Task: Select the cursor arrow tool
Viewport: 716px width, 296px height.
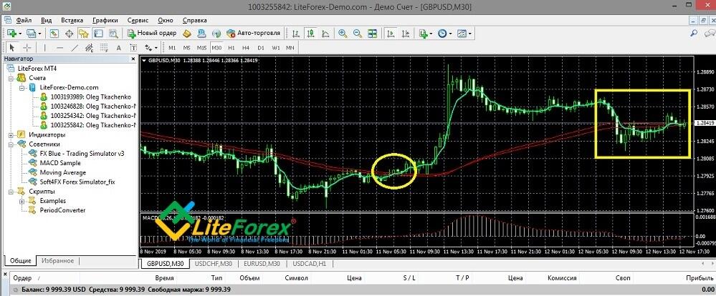Action: [12, 47]
